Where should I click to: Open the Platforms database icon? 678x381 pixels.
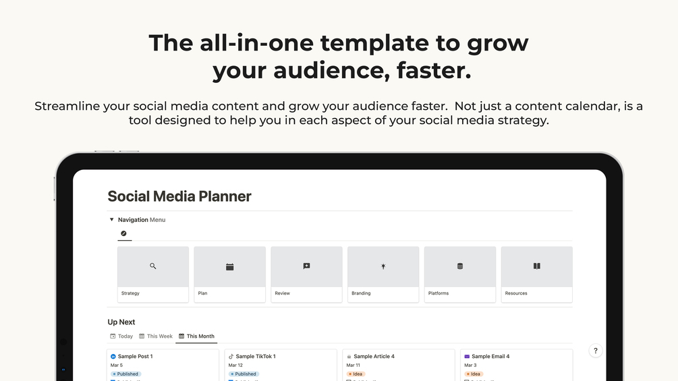tap(460, 266)
